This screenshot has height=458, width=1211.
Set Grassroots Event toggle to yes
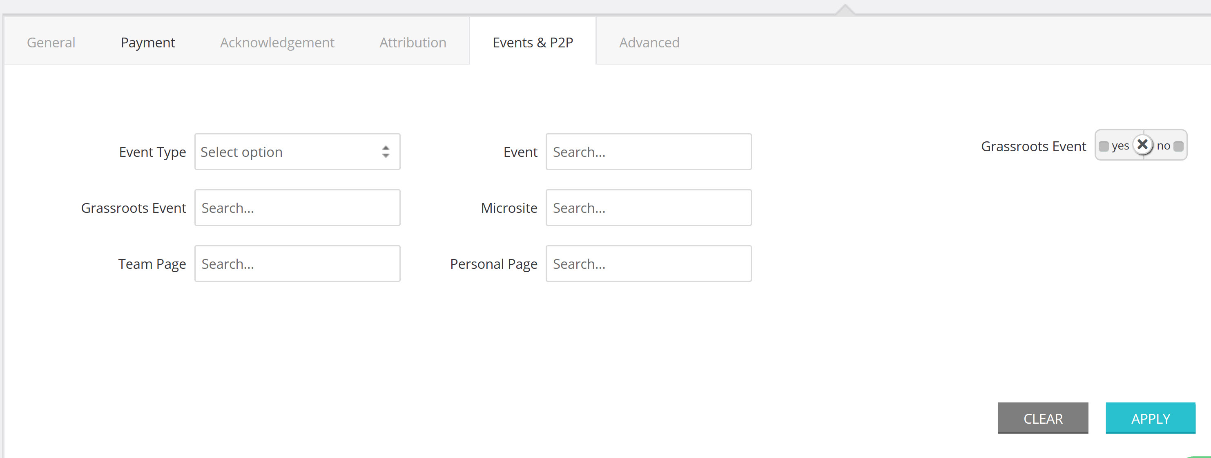[x=1114, y=146]
